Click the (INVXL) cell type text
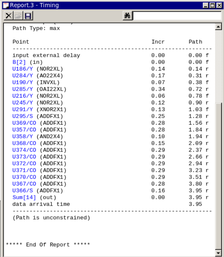 (x=48, y=82)
